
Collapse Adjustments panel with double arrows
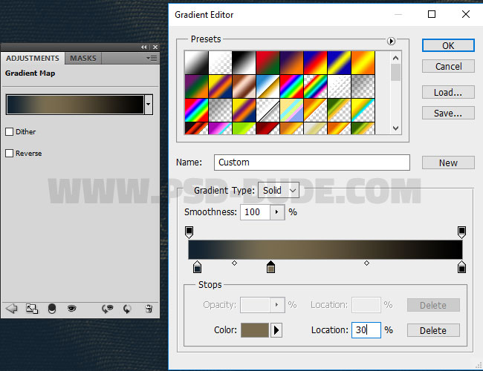click(x=144, y=47)
